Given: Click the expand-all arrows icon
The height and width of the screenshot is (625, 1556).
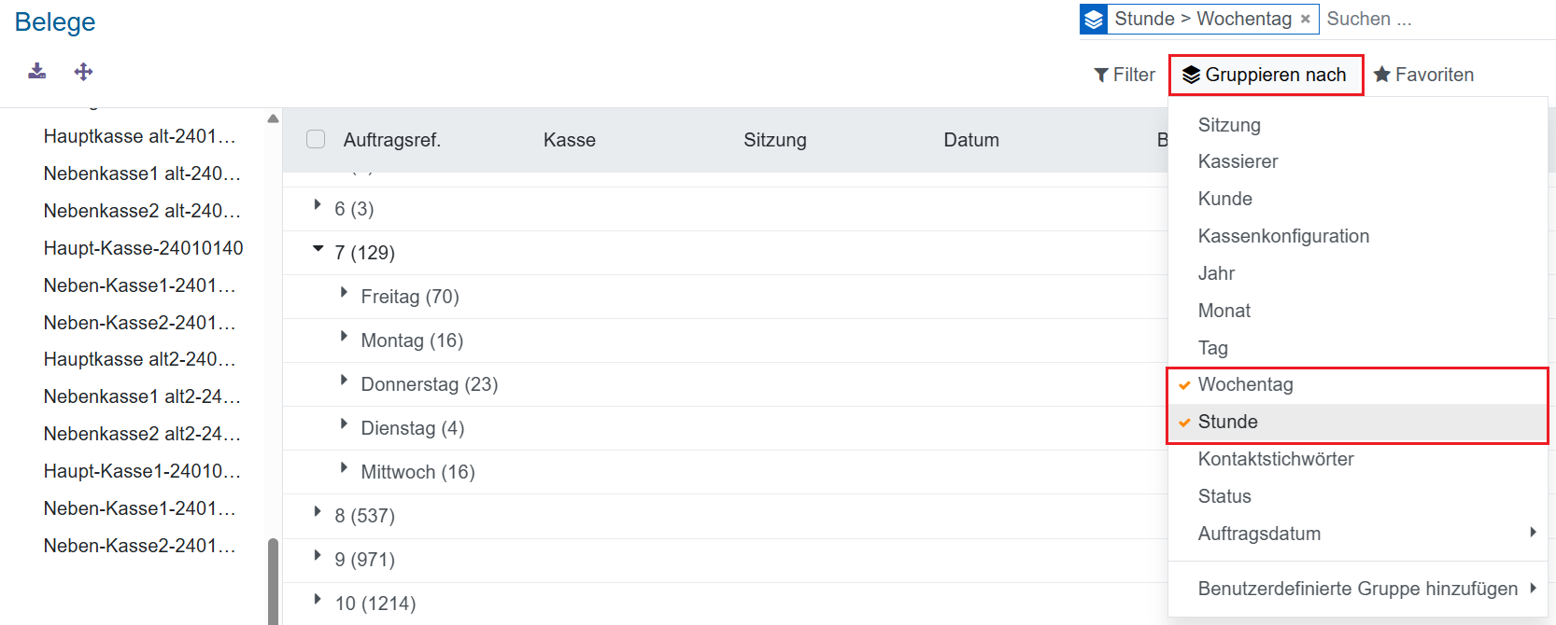Looking at the screenshot, I should pyautogui.click(x=83, y=72).
